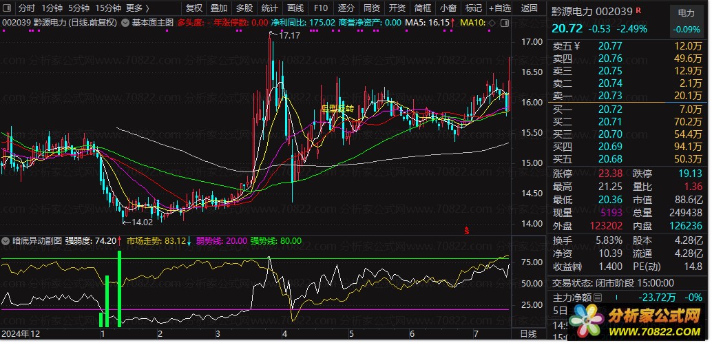Image resolution: width=712 pixels, height=343 pixels.
Task: Click the 弱势线: 20.00 label
Action: [222, 241]
